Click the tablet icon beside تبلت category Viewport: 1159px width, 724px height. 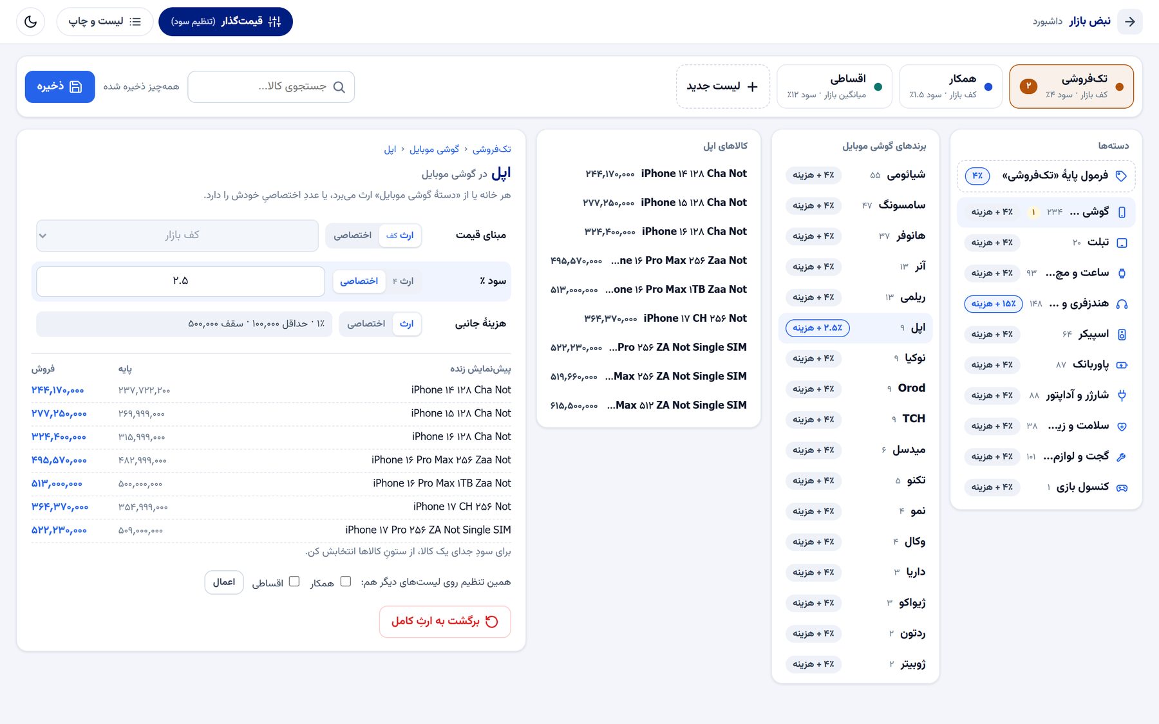[1122, 243]
